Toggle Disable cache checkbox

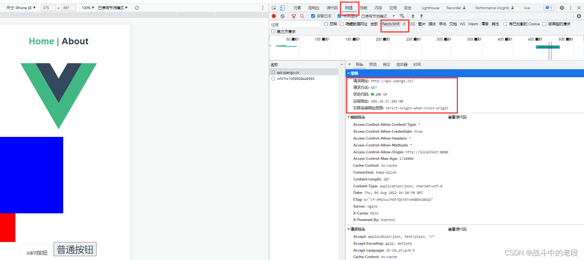tap(339, 16)
